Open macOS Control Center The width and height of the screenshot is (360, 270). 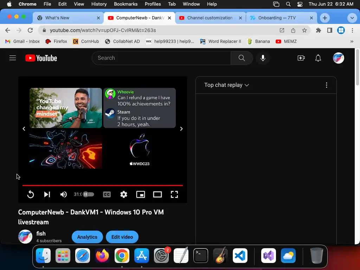pos(300,4)
